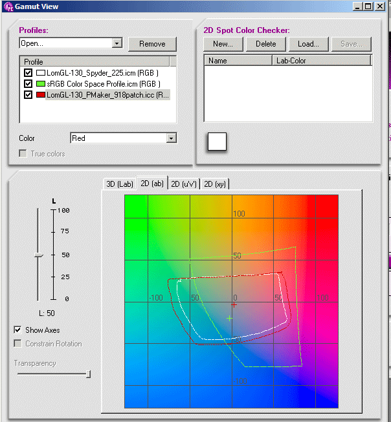Viewport: 391px width, 422px height.
Task: Click the white swatch of LomGL-130_Spyder_225 profile
Action: pos(40,72)
